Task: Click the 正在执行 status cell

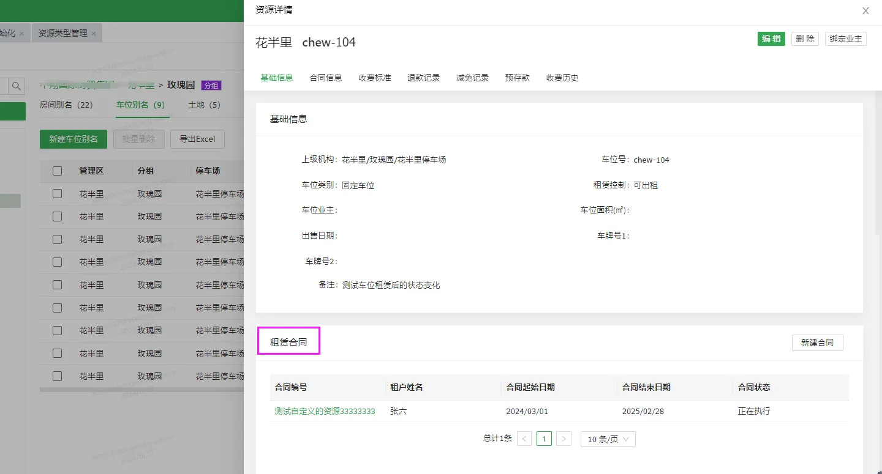Action: click(x=754, y=411)
